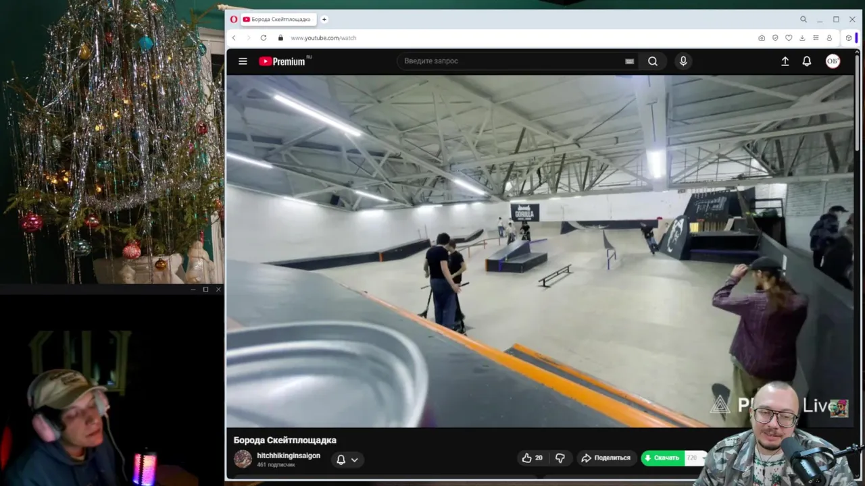The height and width of the screenshot is (486, 865).
Task: Open the YouTube hamburger guide menu
Action: coord(243,61)
